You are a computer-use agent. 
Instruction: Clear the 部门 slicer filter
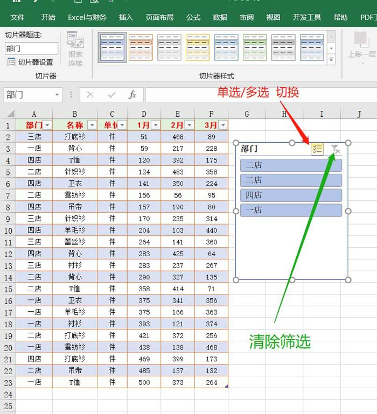point(335,149)
